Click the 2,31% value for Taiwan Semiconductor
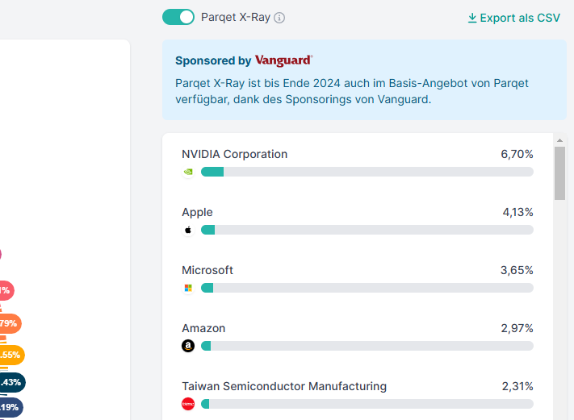The image size is (574, 420). point(517,386)
